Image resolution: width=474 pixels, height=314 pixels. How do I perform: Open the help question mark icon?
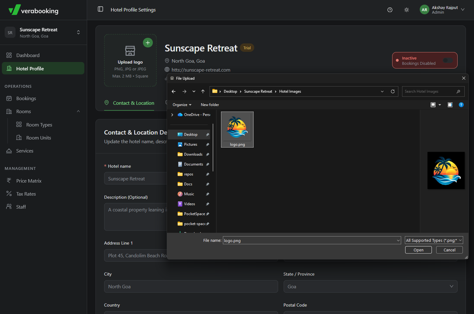[x=390, y=10]
